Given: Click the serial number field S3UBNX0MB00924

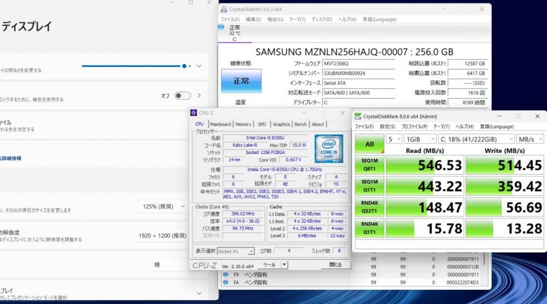Looking at the screenshot, I should 359,74.
